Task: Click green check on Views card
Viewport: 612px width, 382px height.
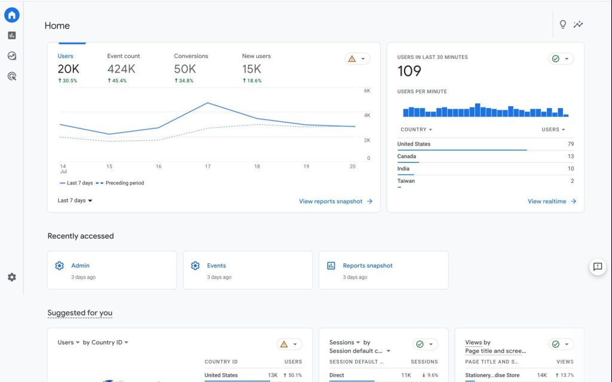Action: pyautogui.click(x=556, y=344)
